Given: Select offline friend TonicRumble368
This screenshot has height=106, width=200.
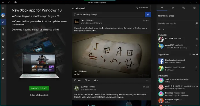Looking at the screenshot, I should [178, 80].
